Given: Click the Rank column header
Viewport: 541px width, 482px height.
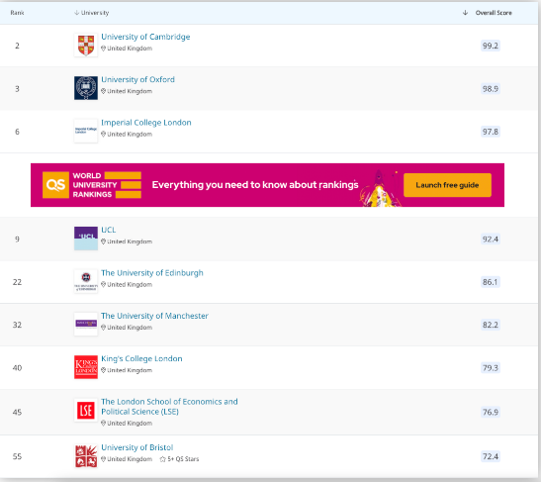Looking at the screenshot, I should [17, 13].
